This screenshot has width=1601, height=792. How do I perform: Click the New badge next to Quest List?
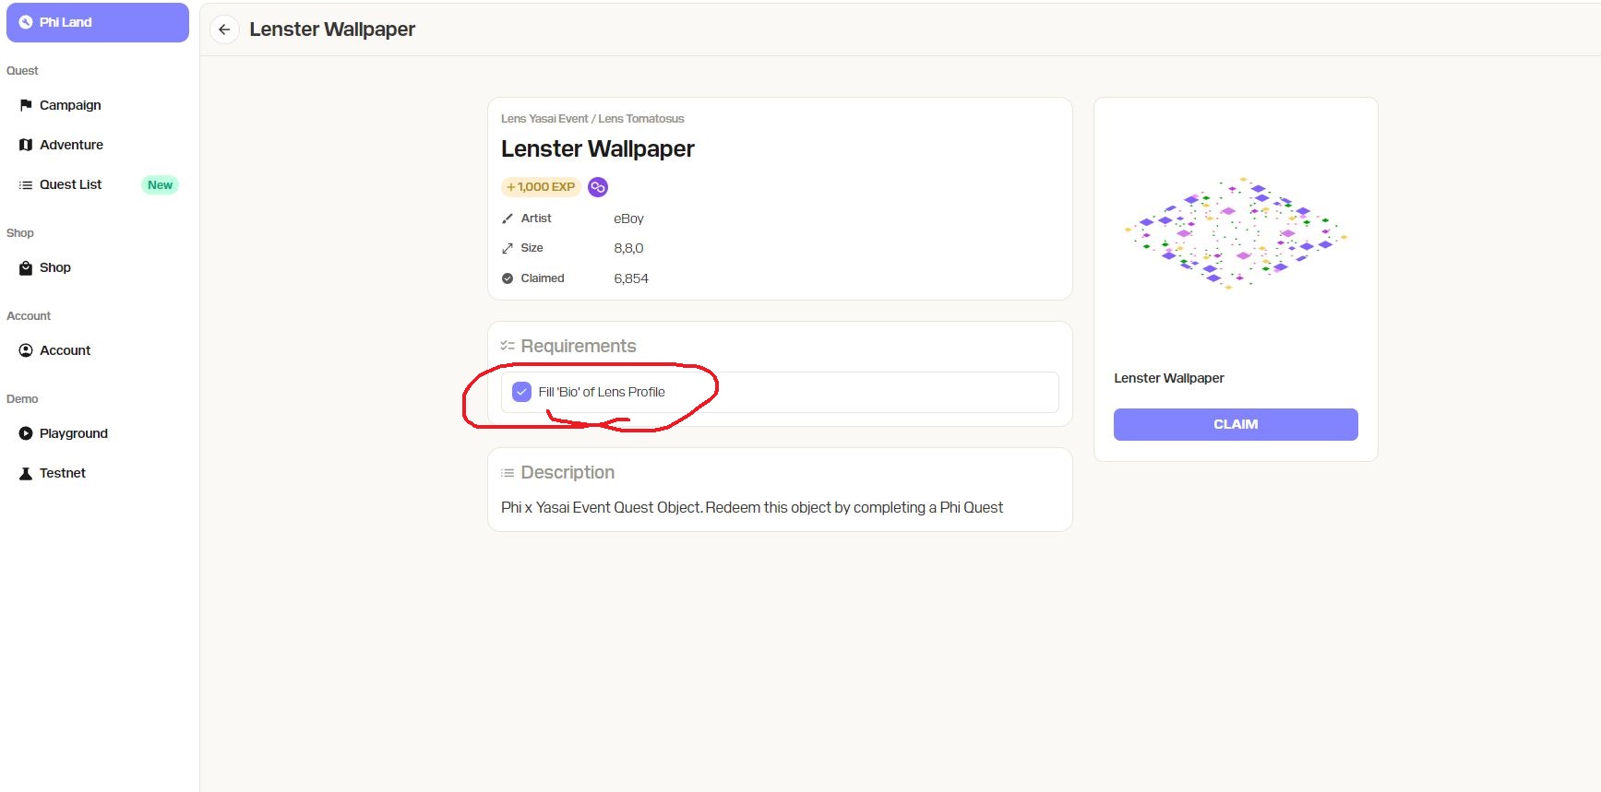[160, 185]
